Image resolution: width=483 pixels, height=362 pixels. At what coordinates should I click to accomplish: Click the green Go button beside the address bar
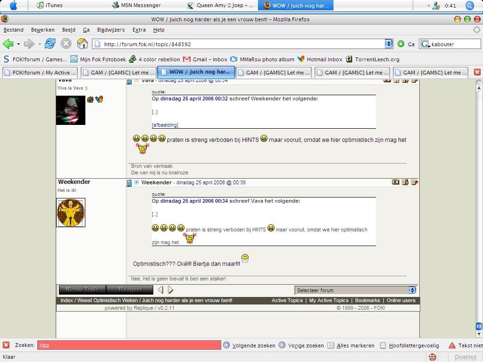tap(401, 44)
